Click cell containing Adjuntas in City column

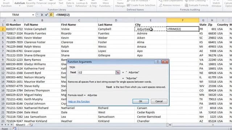[x=150, y=29]
